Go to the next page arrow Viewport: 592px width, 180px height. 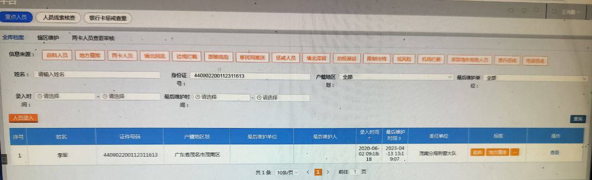pyautogui.click(x=328, y=172)
